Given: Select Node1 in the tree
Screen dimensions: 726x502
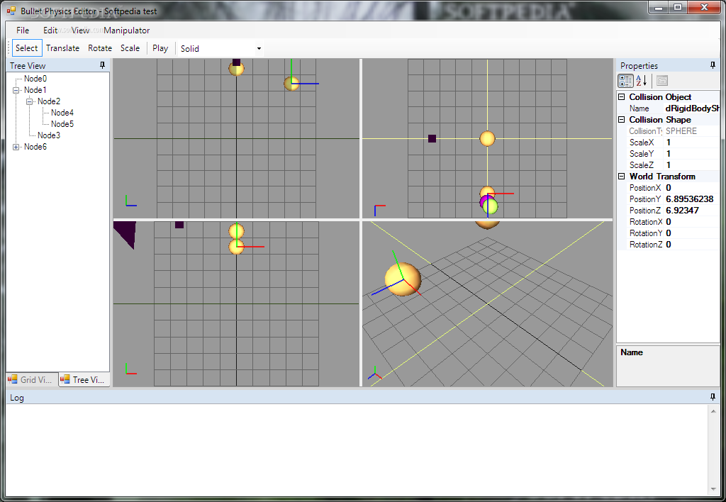Looking at the screenshot, I should [35, 90].
